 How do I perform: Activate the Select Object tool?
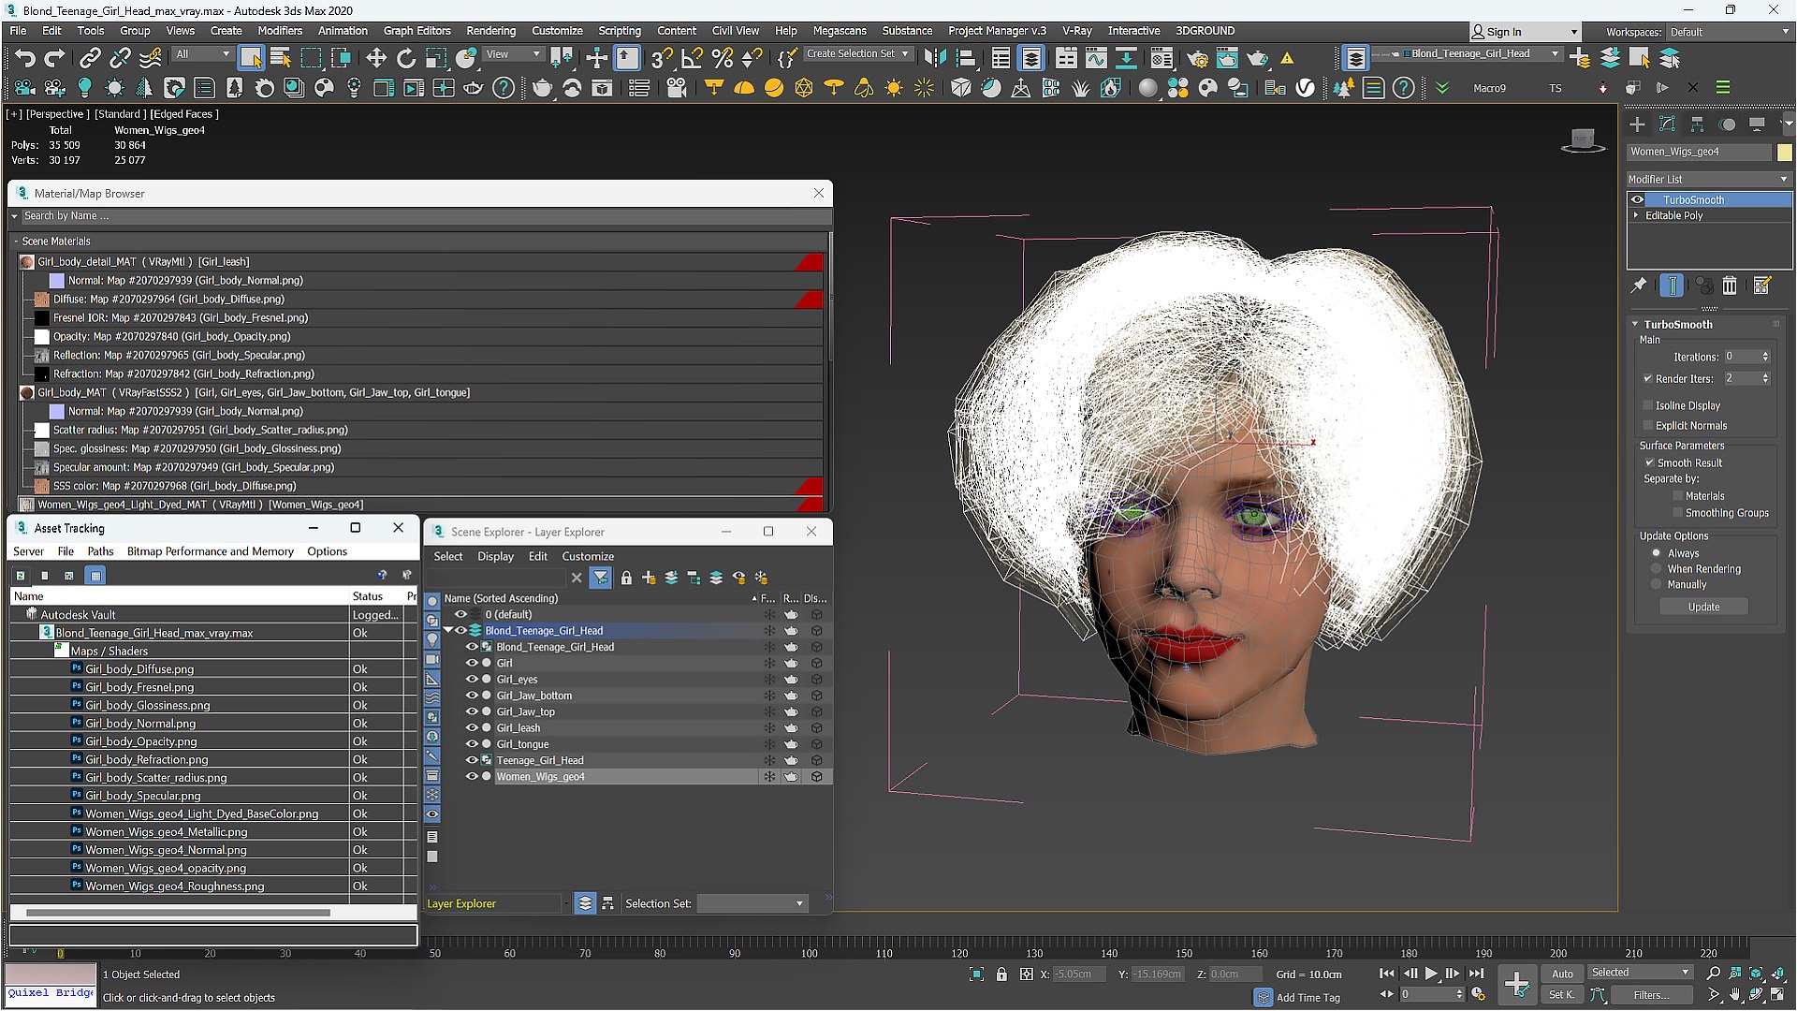click(251, 58)
